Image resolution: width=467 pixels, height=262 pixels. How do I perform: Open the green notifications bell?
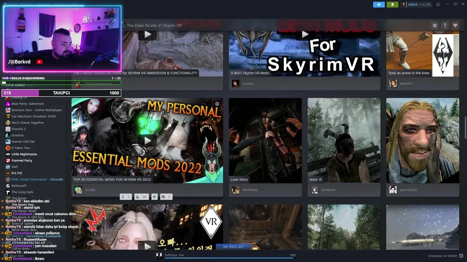tap(393, 4)
